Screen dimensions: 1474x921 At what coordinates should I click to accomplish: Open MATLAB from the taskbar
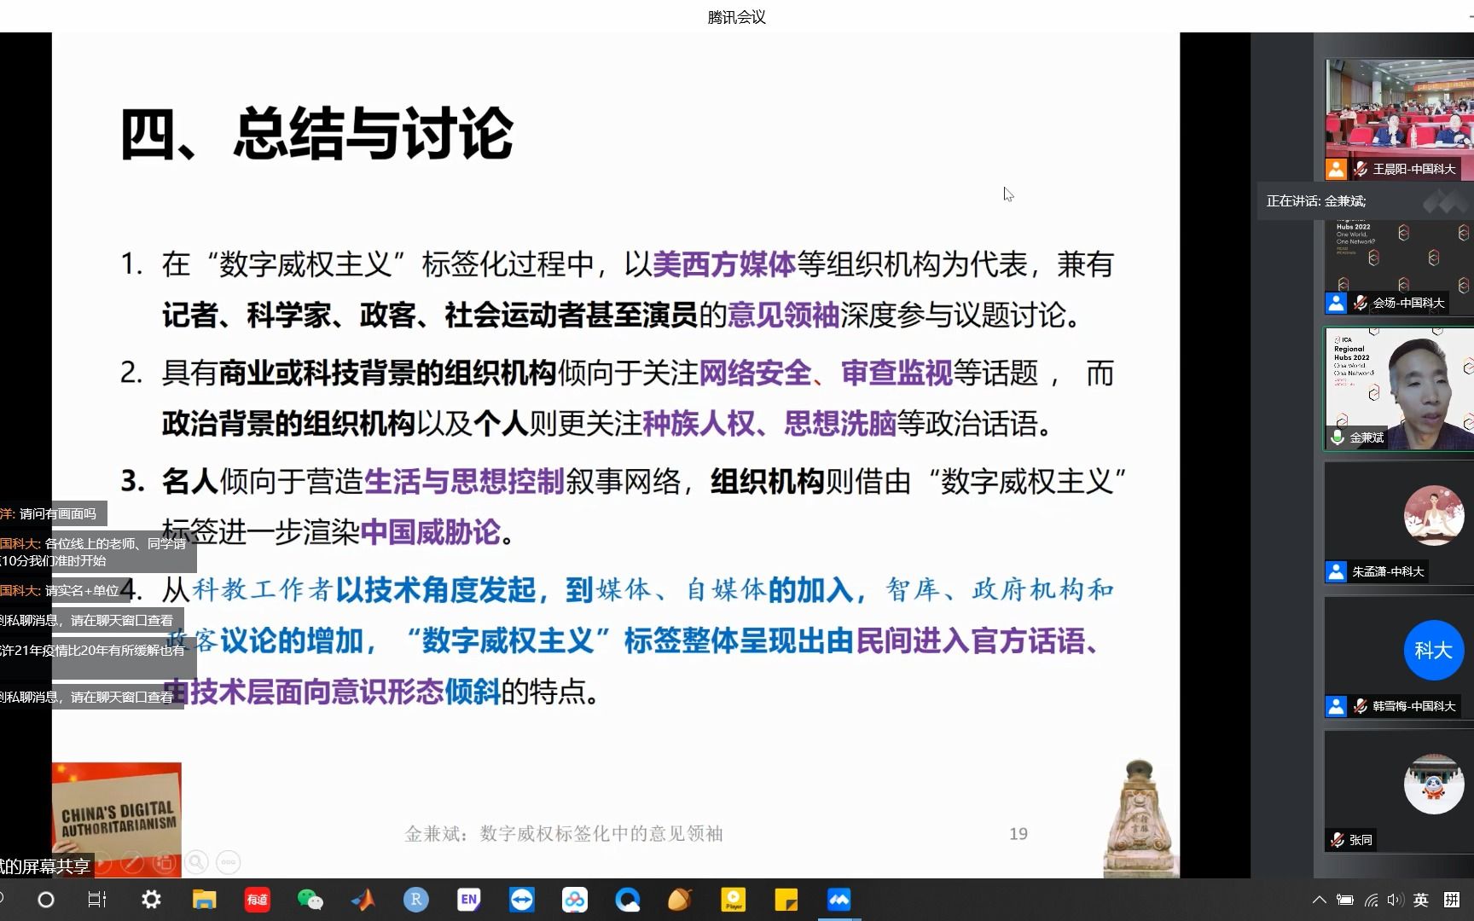(363, 900)
